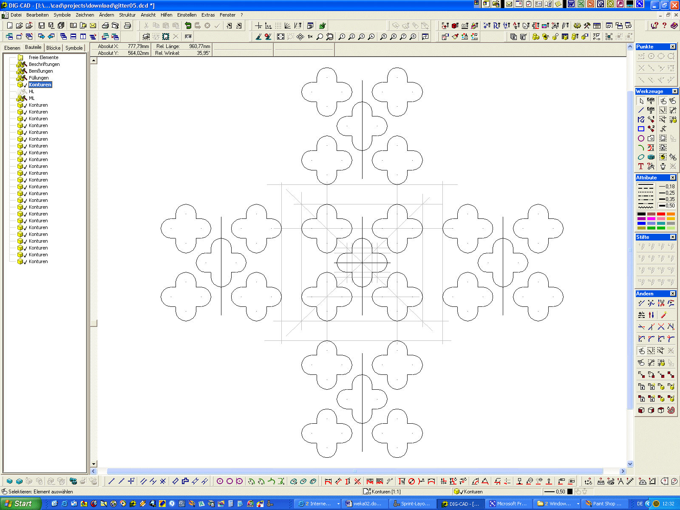
Task: Close the Punkte panel
Action: pyautogui.click(x=673, y=47)
